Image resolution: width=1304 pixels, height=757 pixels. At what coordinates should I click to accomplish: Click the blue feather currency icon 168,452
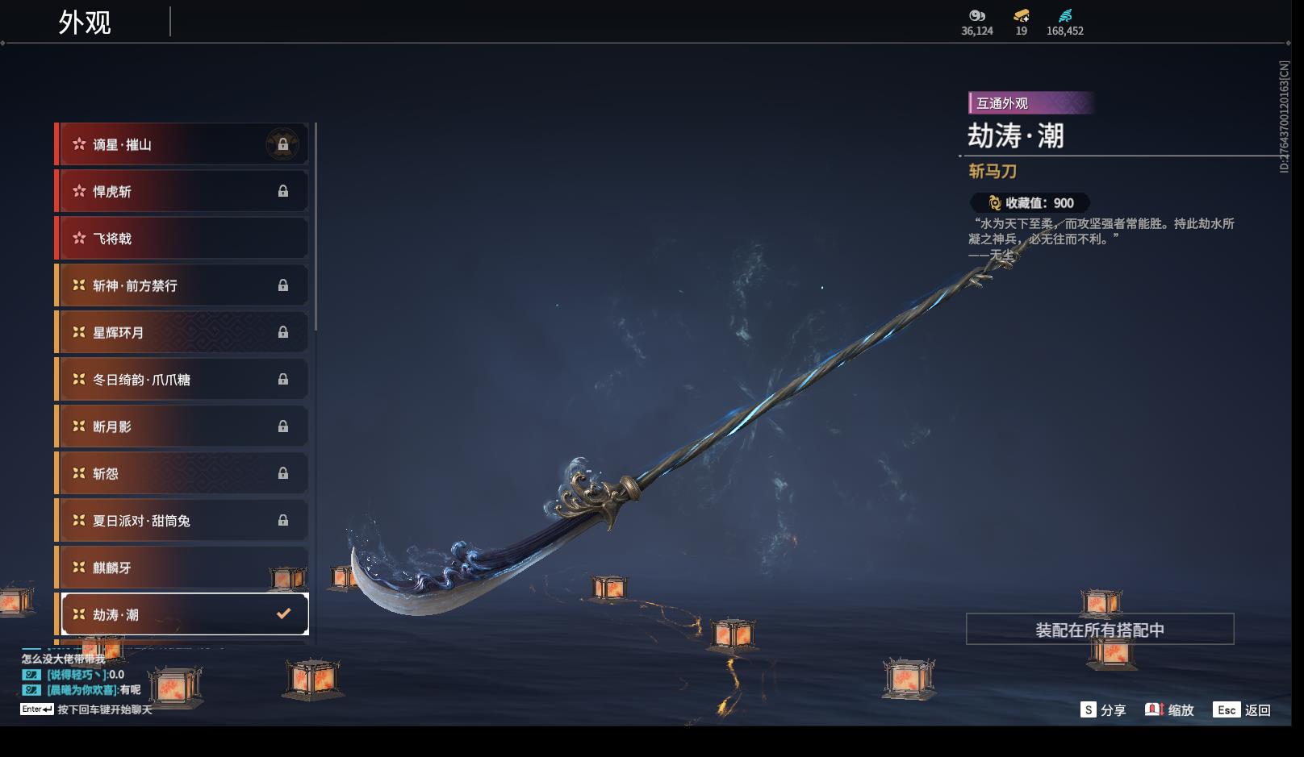1065,15
